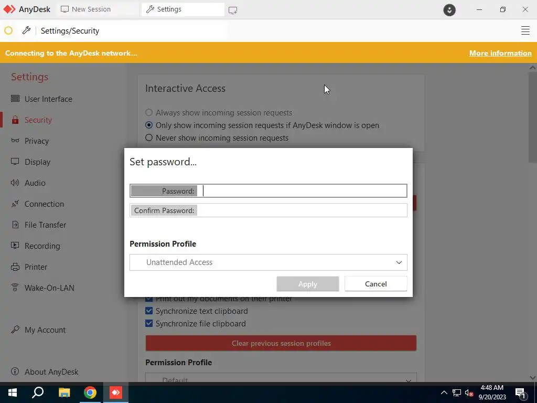Toggle Synchronize text clipboard checkbox
Screen dimensions: 537x403
(149, 311)
